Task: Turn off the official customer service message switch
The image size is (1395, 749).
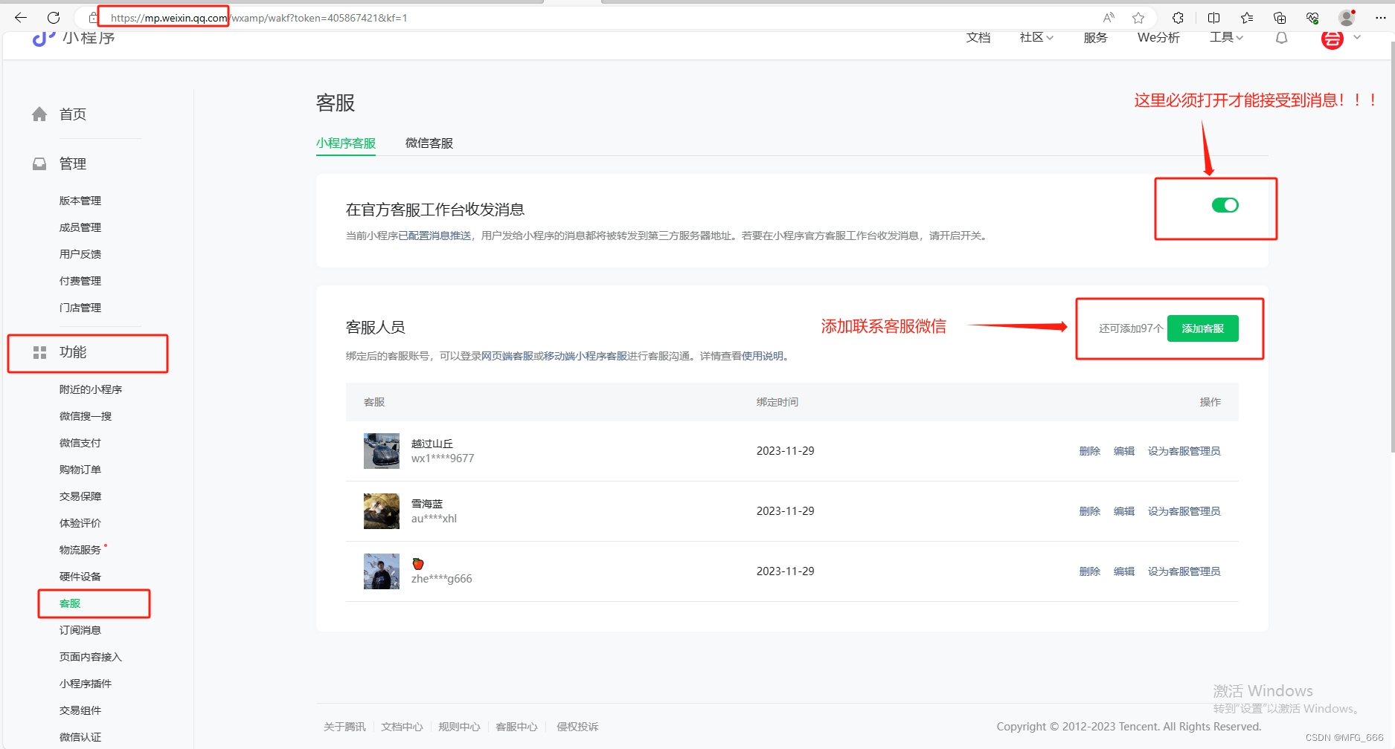Action: click(1225, 205)
